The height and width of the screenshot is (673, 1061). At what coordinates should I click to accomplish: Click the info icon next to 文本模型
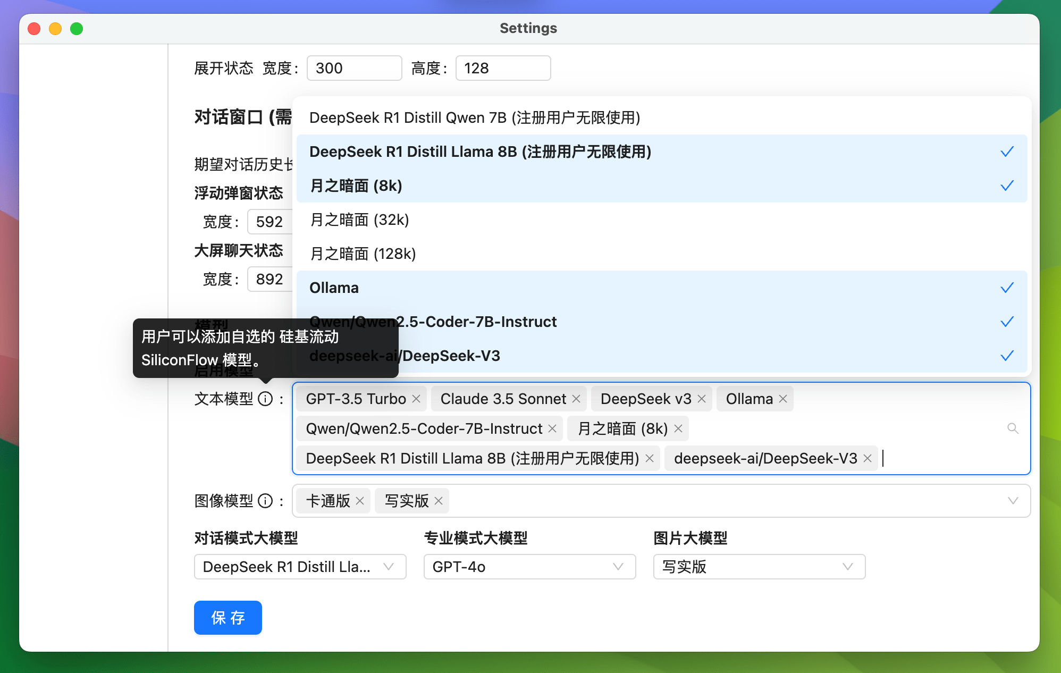click(x=265, y=399)
